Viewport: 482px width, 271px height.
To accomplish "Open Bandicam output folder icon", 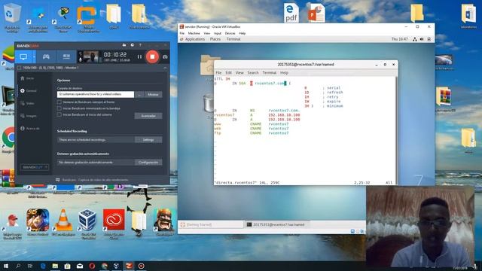I will pos(124,45).
